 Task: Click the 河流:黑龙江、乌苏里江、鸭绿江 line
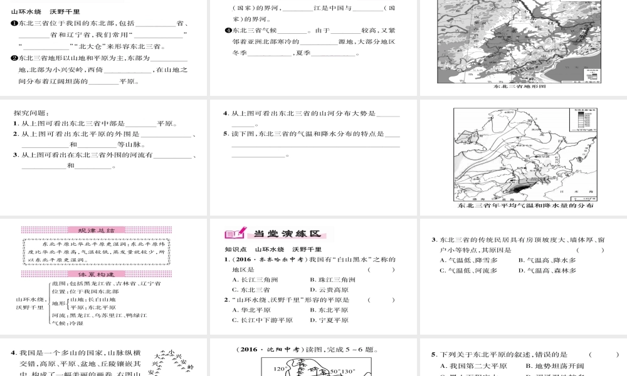coord(99,315)
